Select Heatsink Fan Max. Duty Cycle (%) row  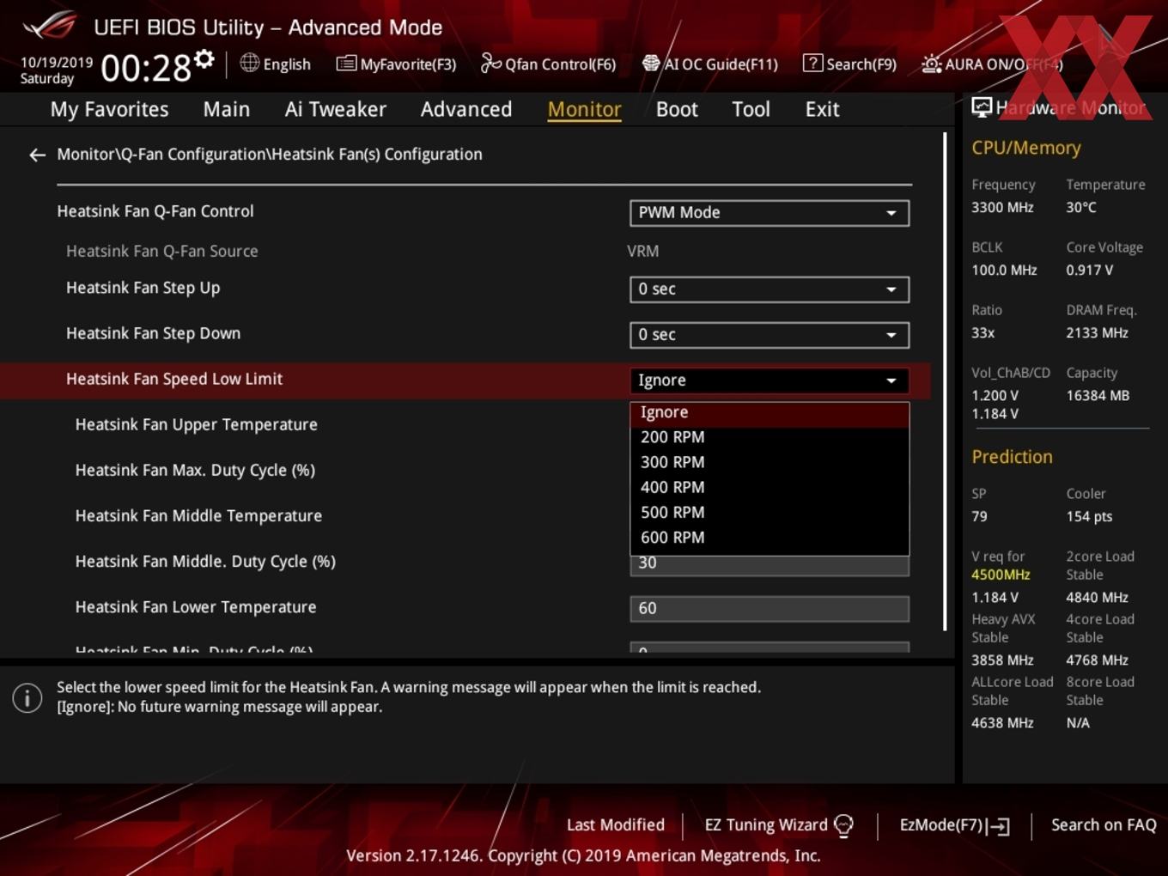click(x=195, y=471)
